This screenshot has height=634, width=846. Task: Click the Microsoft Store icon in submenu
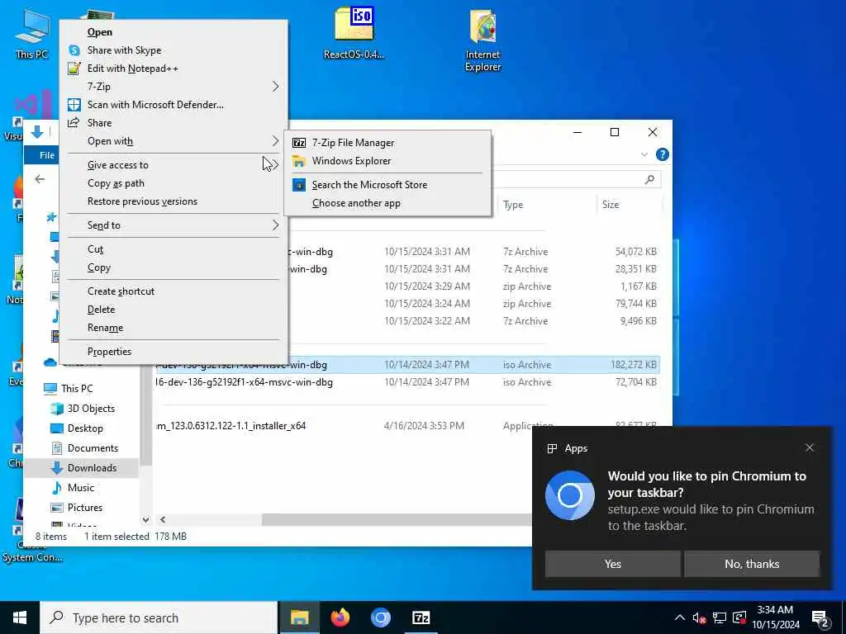tap(299, 185)
